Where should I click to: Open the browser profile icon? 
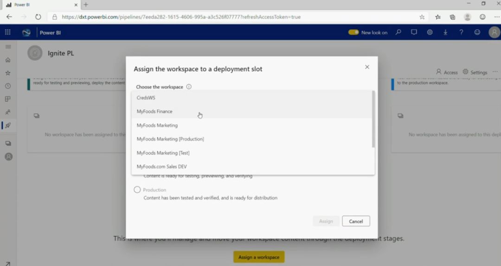[468, 17]
